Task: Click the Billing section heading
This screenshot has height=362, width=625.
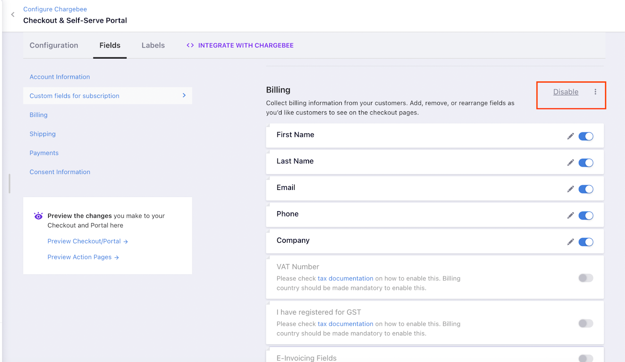Action: point(278,90)
